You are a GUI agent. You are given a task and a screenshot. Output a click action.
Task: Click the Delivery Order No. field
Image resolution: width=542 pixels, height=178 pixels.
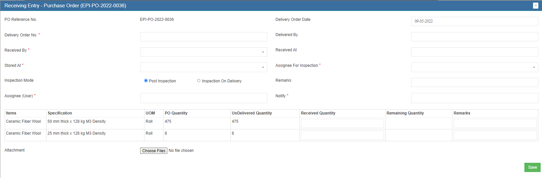(x=203, y=37)
